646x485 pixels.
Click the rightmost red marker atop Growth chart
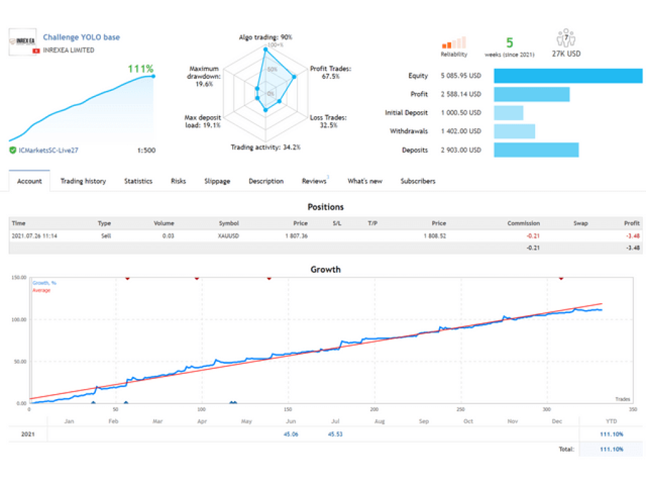coord(561,278)
